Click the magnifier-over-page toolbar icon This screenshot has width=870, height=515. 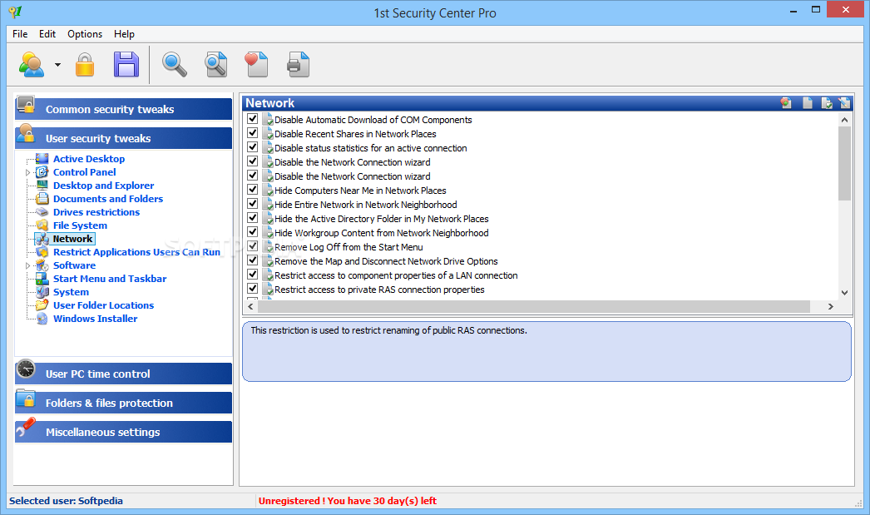[x=215, y=64]
